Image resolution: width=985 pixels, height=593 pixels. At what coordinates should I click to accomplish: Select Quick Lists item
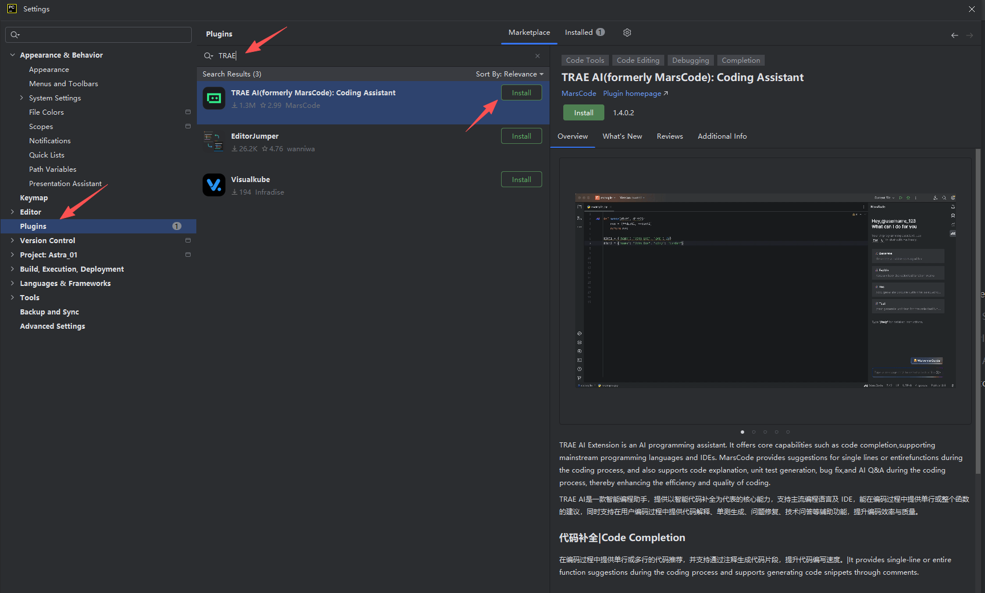[x=47, y=155]
